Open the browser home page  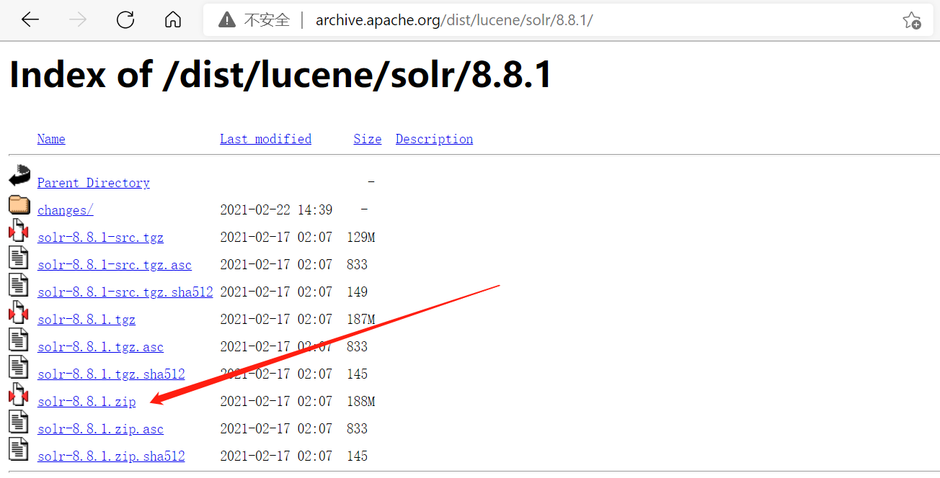pyautogui.click(x=173, y=20)
